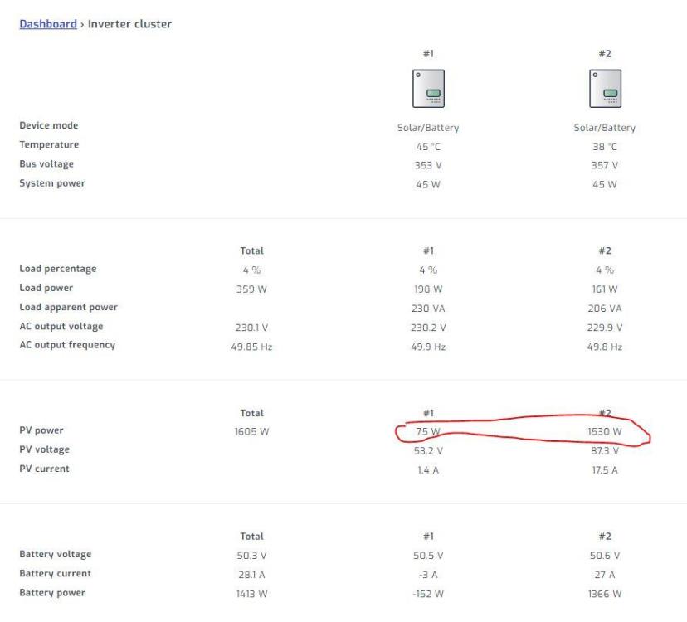The image size is (687, 622).
Task: Click inverter #2 PV power 1530 W
Action: coord(605,431)
